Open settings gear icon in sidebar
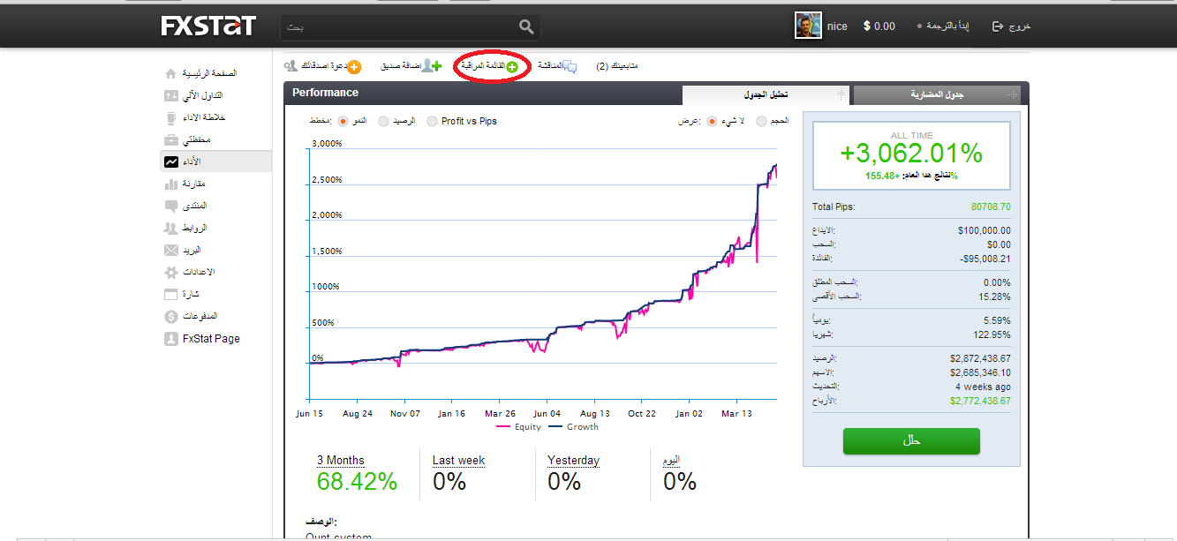The height and width of the screenshot is (541, 1177). pyautogui.click(x=171, y=273)
